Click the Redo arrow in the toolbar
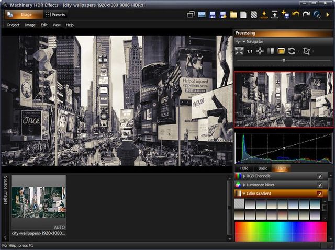 pos(306,15)
